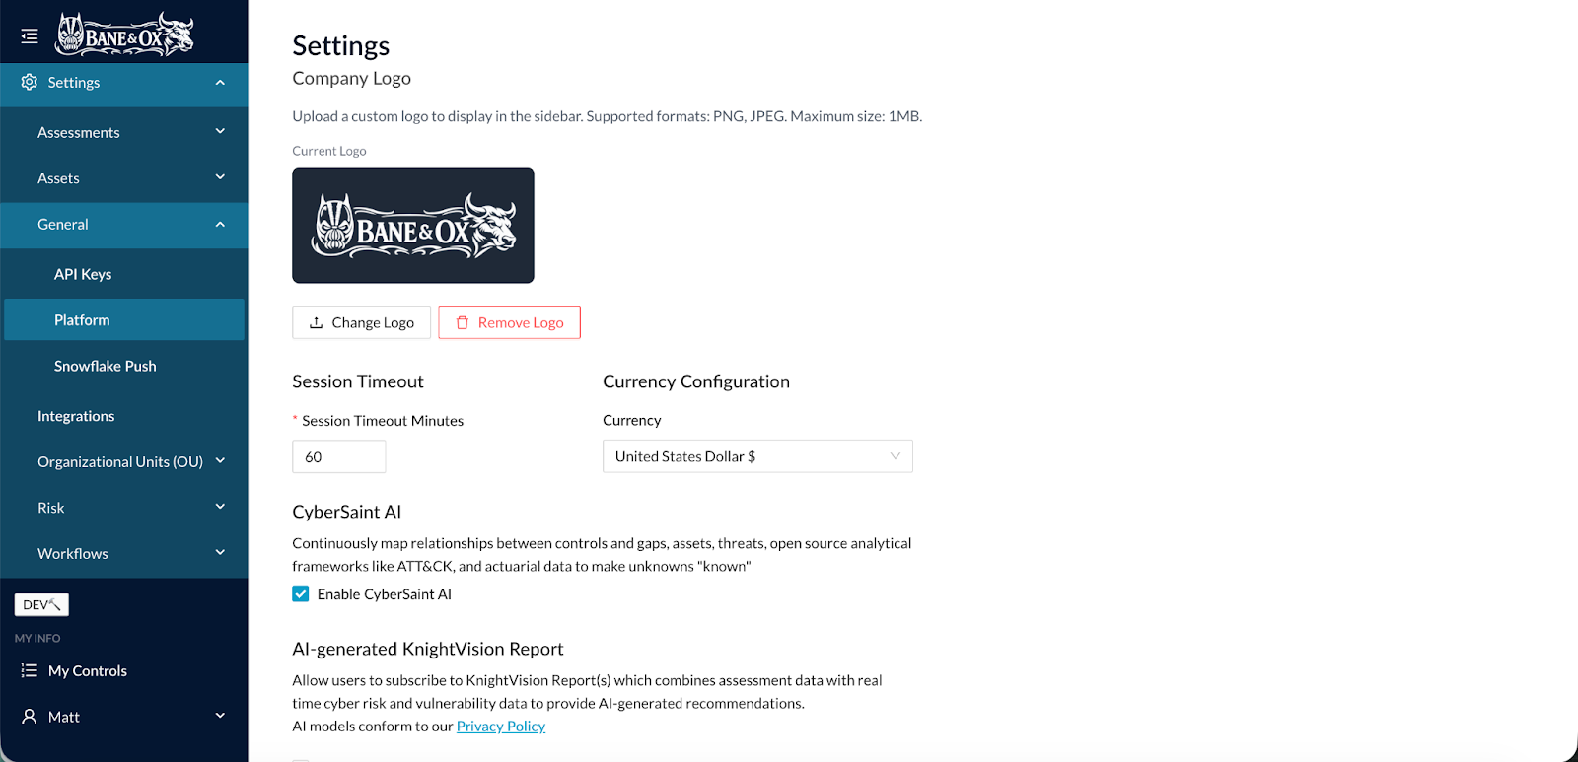The width and height of the screenshot is (1578, 762).
Task: Select Snowflake Push in the sidebar
Action: pos(106,366)
